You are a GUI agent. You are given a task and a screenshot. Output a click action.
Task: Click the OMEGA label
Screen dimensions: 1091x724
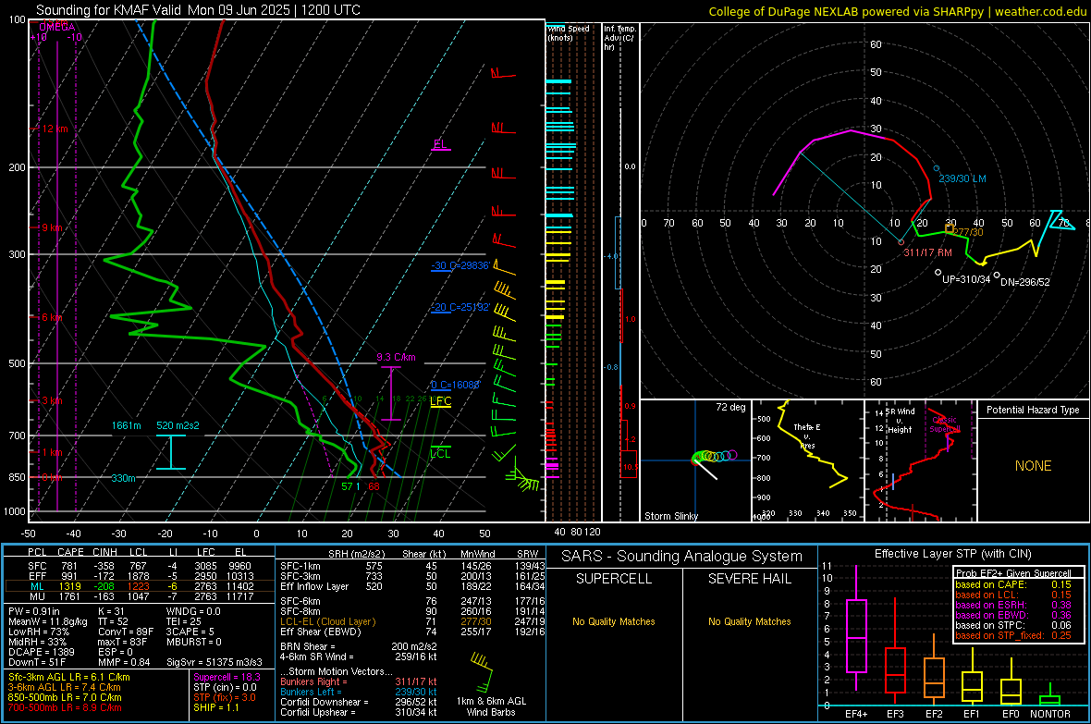[x=57, y=27]
